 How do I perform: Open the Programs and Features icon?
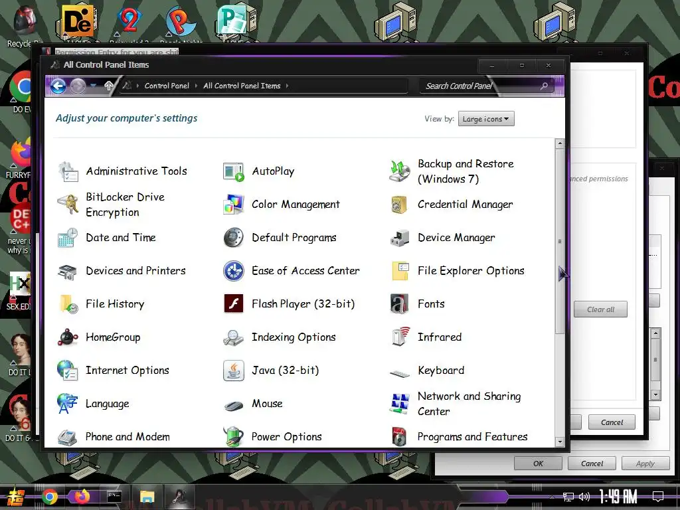[399, 437]
